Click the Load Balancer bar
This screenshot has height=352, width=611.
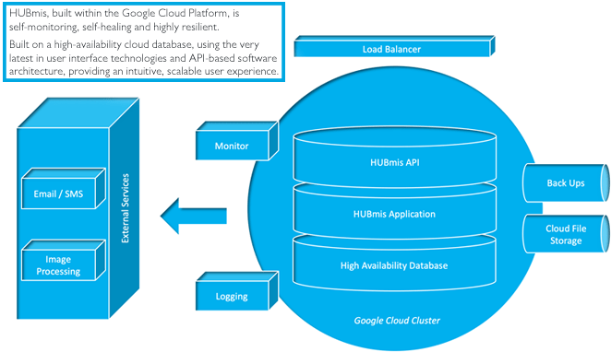pyautogui.click(x=394, y=46)
